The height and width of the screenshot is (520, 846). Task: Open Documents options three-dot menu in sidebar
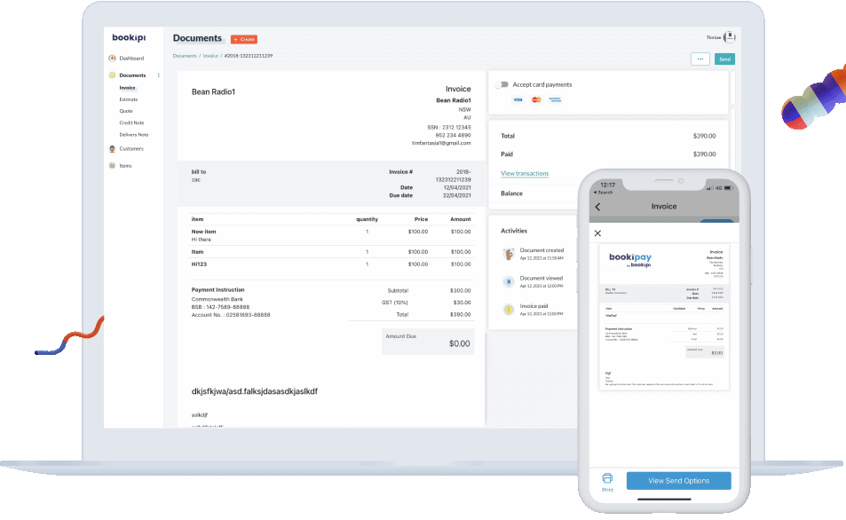(158, 75)
